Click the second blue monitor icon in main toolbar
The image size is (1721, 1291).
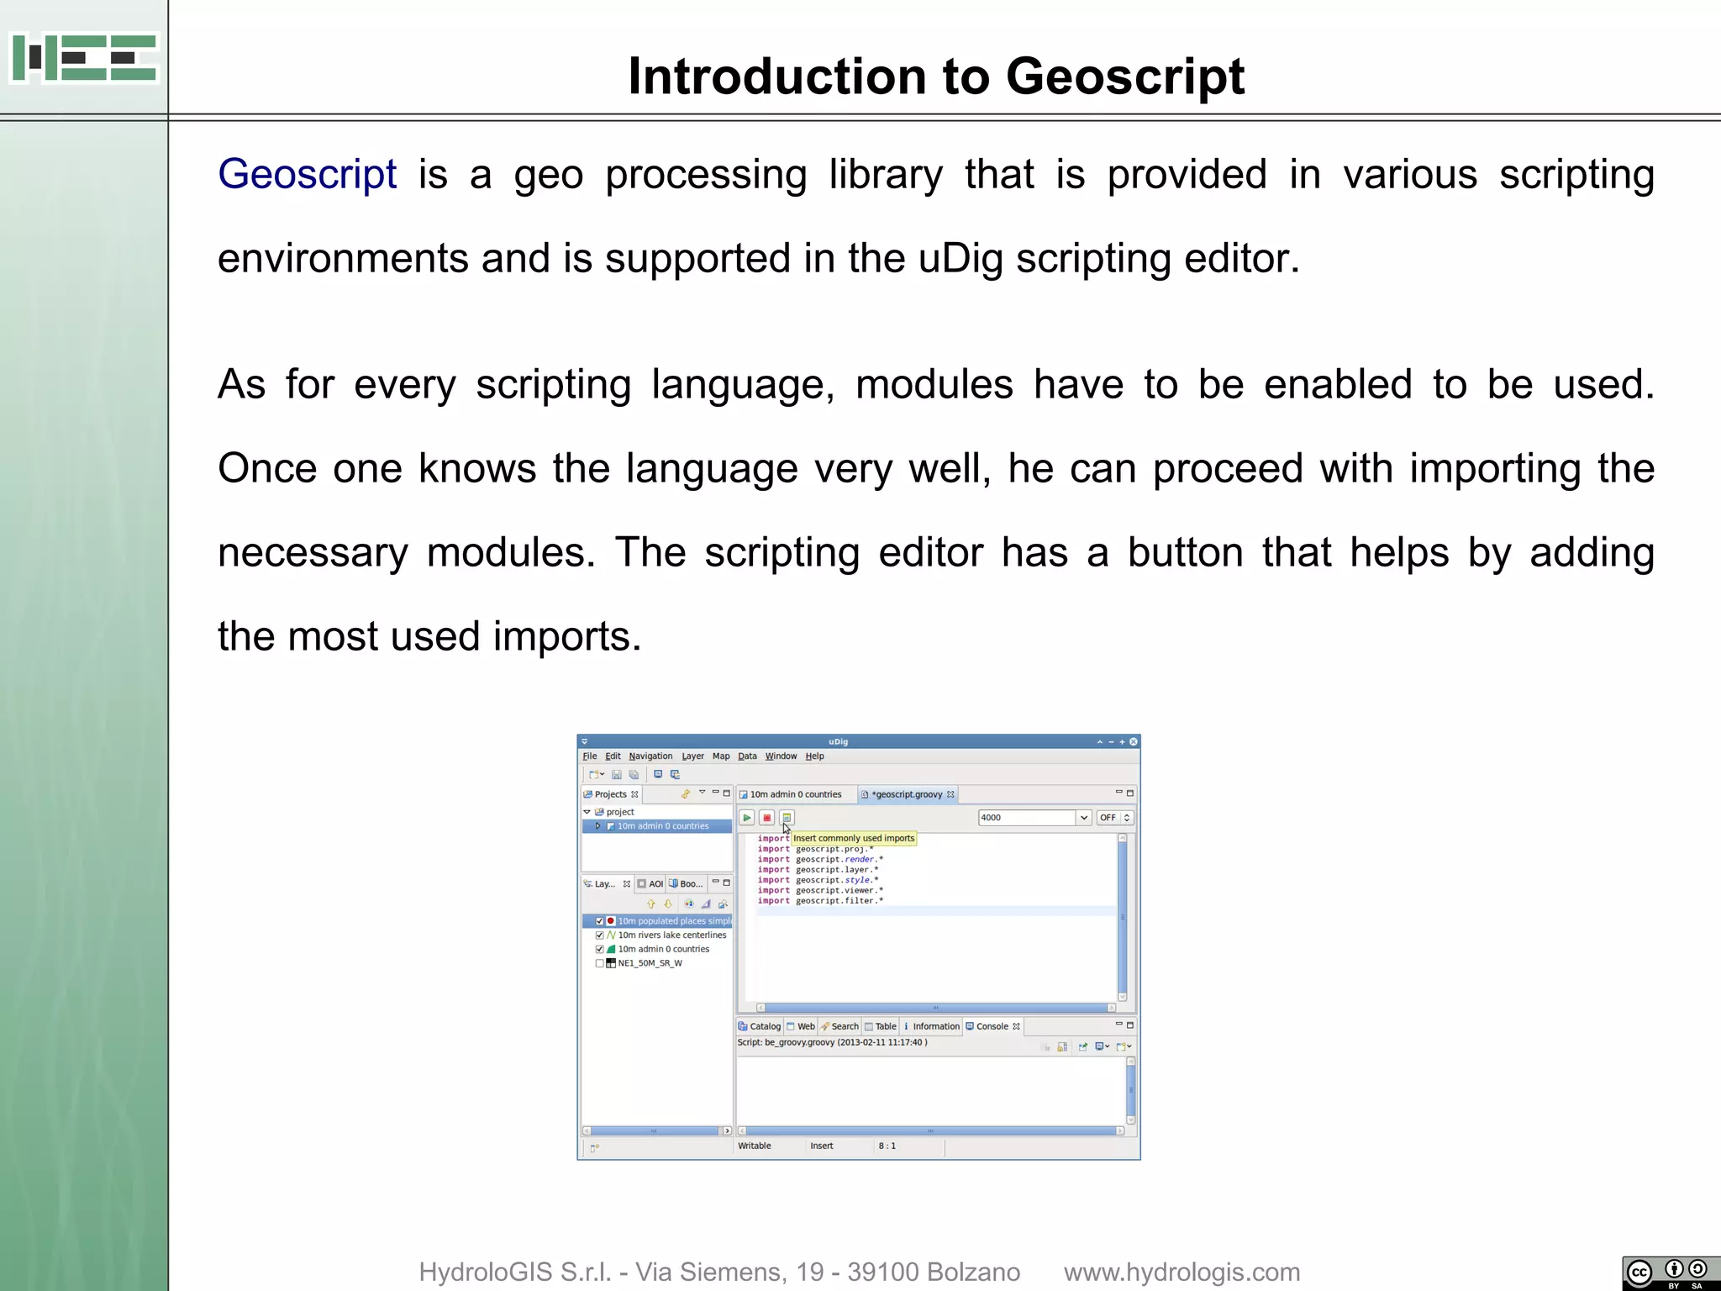(x=675, y=774)
